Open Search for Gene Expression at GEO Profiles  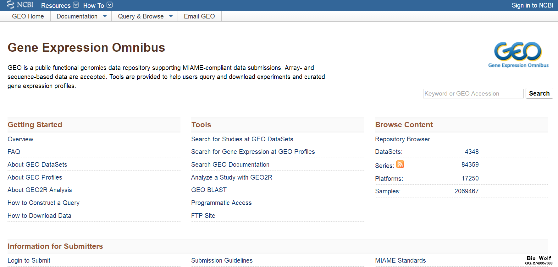click(x=253, y=152)
